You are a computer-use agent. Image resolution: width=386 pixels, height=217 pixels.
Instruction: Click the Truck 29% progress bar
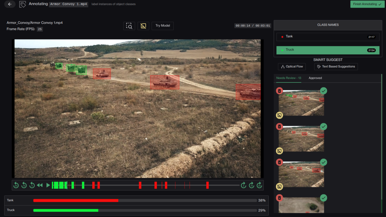pos(145,210)
